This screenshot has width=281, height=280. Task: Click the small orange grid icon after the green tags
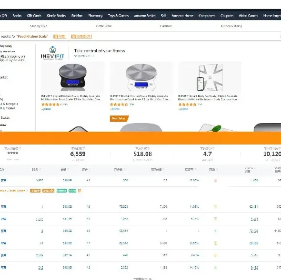[80, 191]
